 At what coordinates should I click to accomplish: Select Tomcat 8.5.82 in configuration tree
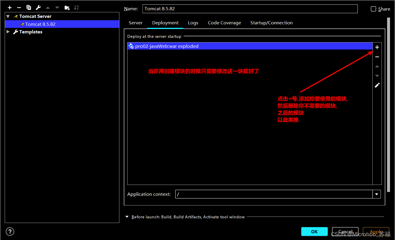coord(62,24)
